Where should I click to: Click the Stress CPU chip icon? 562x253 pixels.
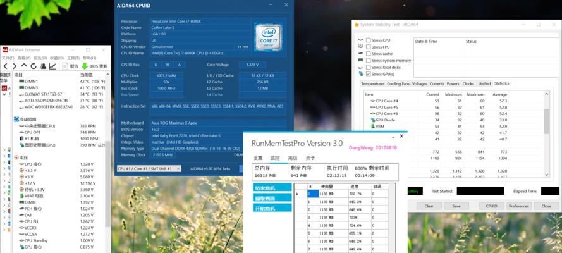pyautogui.click(x=360, y=40)
